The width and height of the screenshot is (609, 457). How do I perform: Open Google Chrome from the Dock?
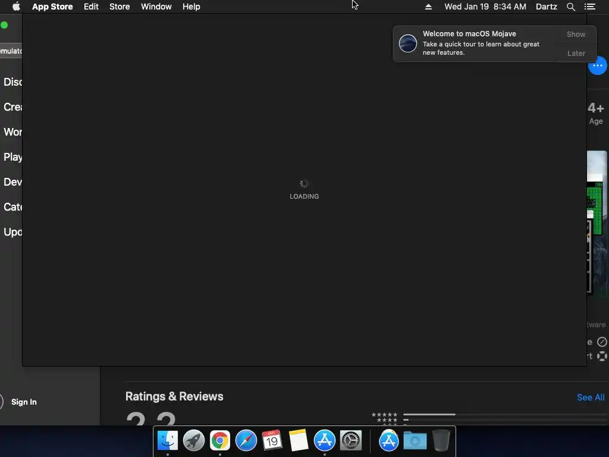[220, 441]
